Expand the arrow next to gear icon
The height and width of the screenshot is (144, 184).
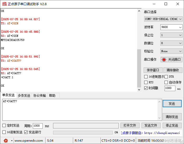[x=12, y=141]
